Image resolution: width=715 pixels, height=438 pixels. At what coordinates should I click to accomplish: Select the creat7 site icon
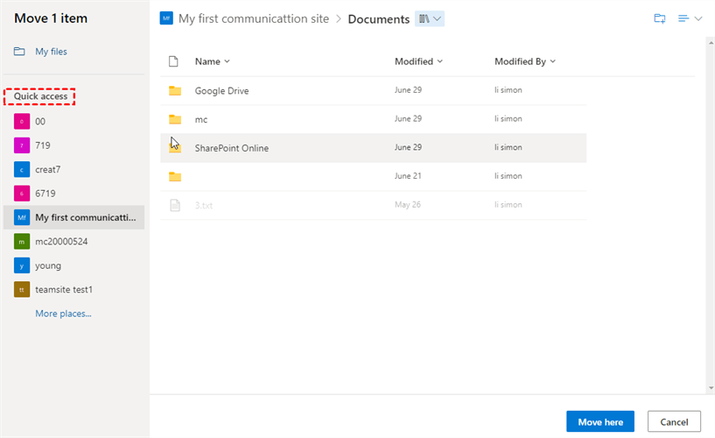tap(22, 169)
